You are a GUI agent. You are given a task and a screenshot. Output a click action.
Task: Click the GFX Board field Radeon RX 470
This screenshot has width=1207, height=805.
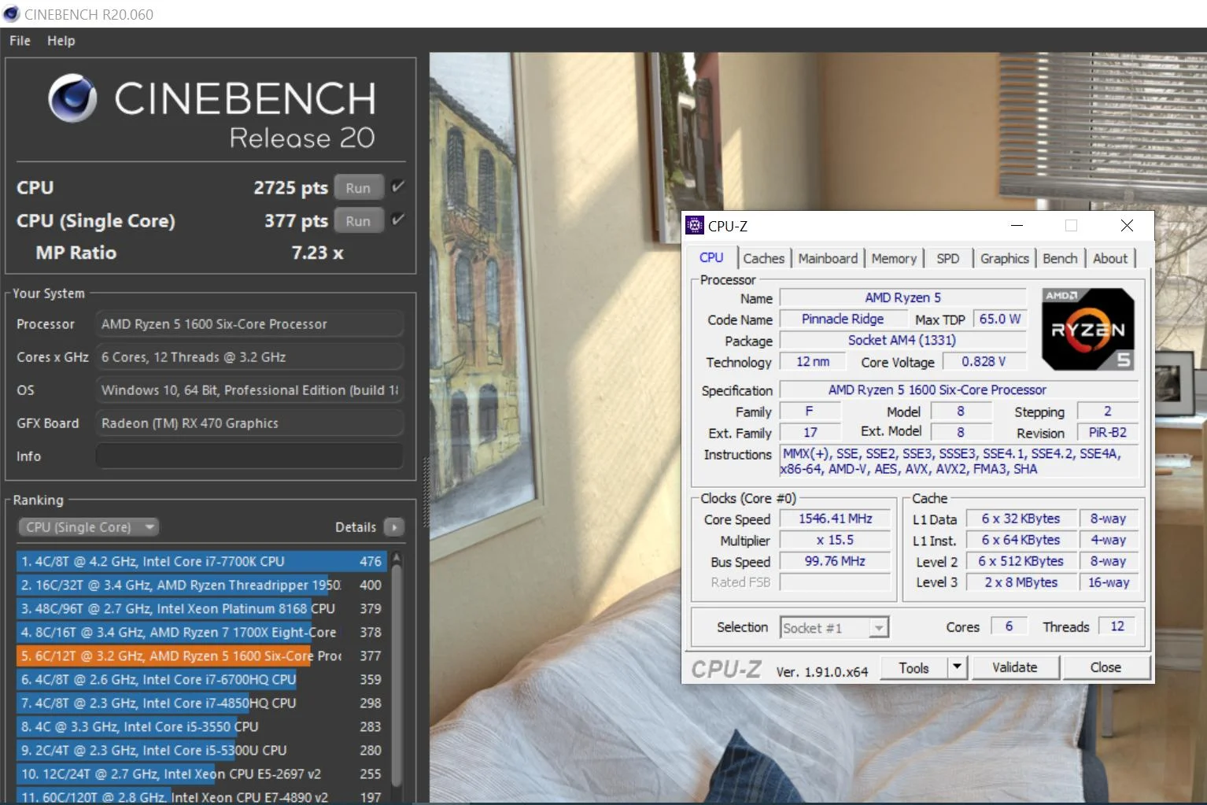249,423
